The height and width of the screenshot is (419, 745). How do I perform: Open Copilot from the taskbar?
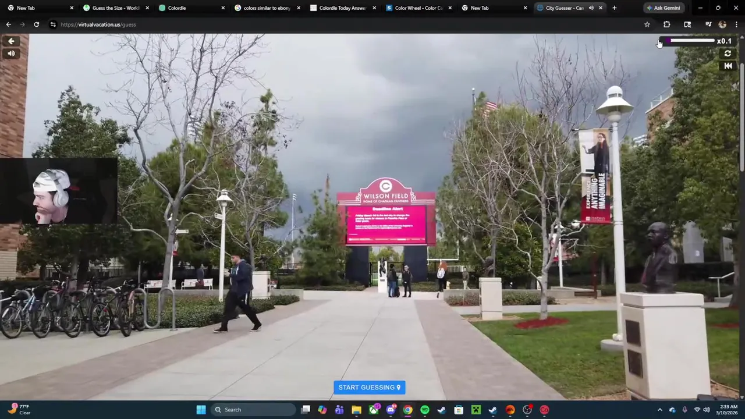(x=322, y=410)
